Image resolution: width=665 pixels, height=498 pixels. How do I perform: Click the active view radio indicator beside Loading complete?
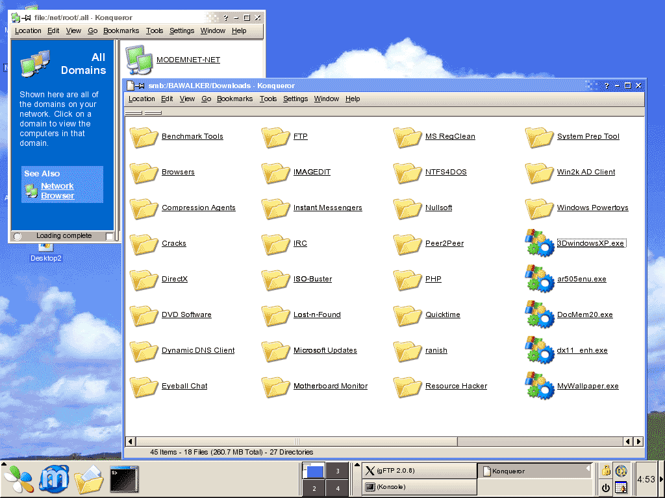(x=18, y=236)
